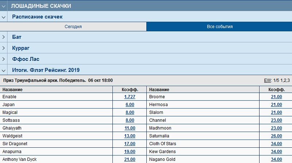The width and height of the screenshot is (292, 163).
Task: Bet on Waldgeist at 13.00
Action: click(x=130, y=136)
